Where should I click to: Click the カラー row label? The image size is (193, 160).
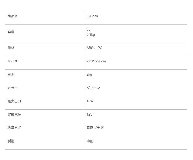13,88
